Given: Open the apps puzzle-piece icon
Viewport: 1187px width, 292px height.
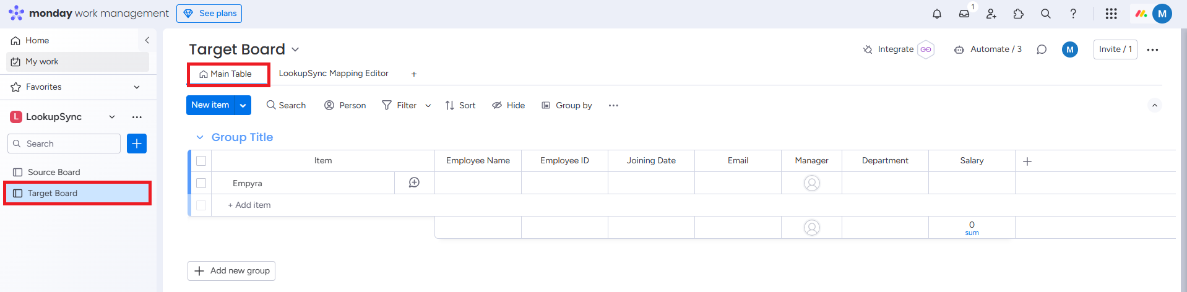Looking at the screenshot, I should (1019, 14).
